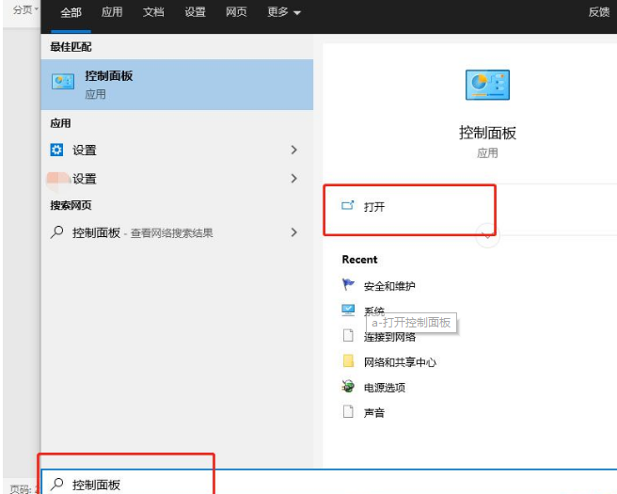Click the power options icon beside 电源选项
617x494 pixels.
(x=348, y=387)
